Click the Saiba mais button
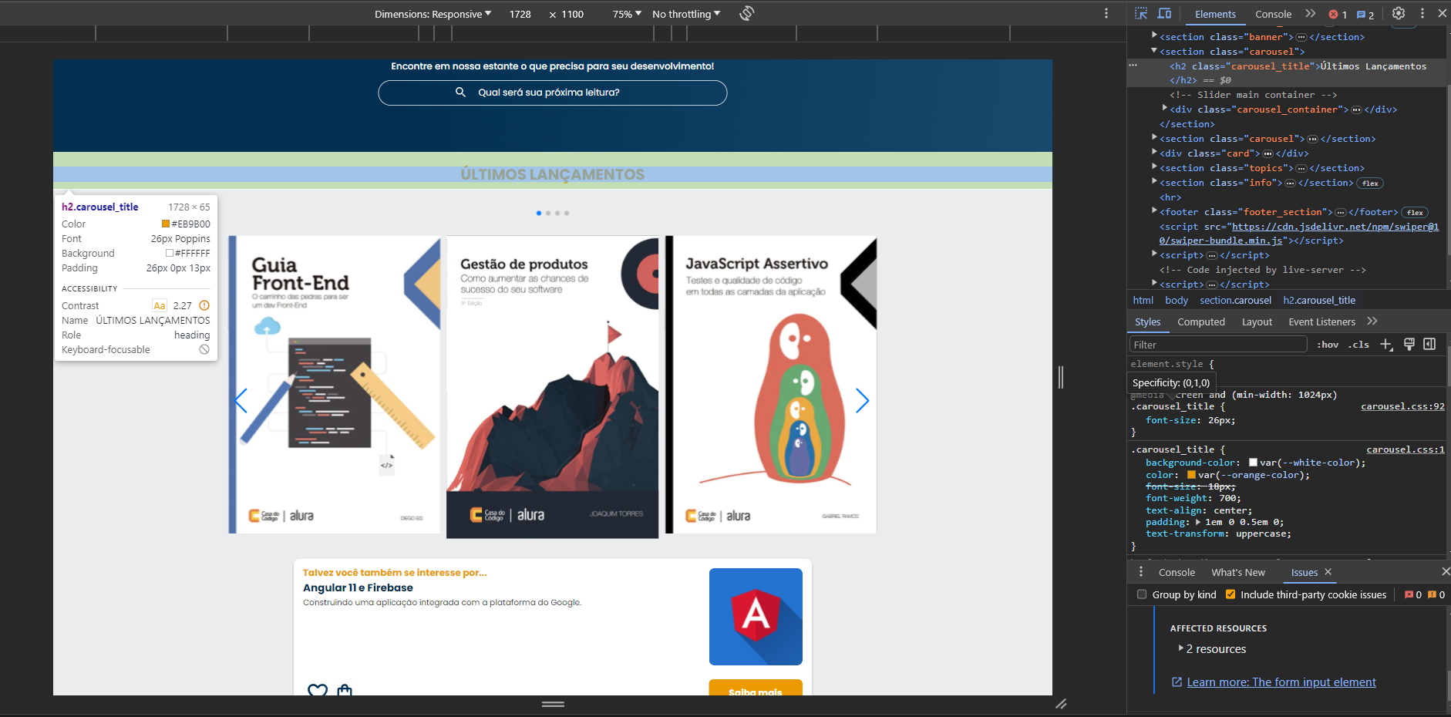Viewport: 1451px width, 717px height. coord(756,688)
